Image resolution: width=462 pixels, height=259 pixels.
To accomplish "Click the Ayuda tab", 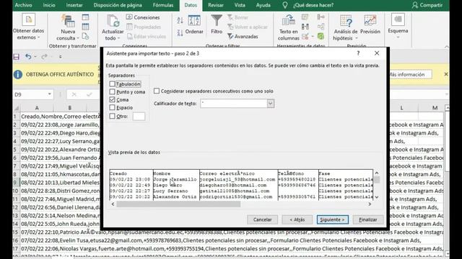I will 263,5.
